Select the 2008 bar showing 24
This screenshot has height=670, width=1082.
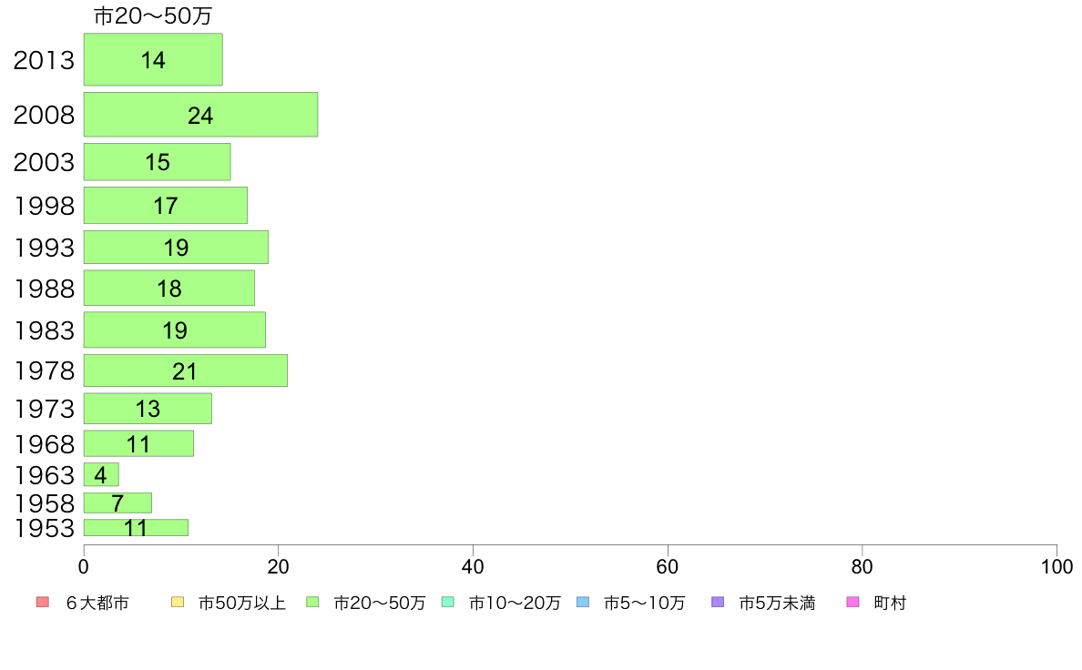click(200, 115)
